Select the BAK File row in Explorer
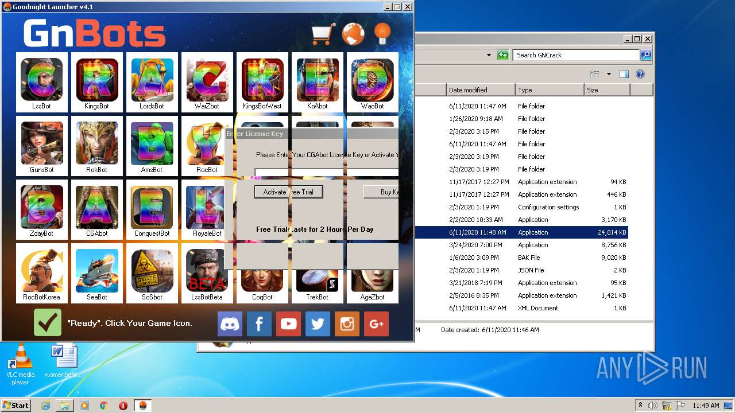Viewport: 735px width, 413px height. point(521,258)
